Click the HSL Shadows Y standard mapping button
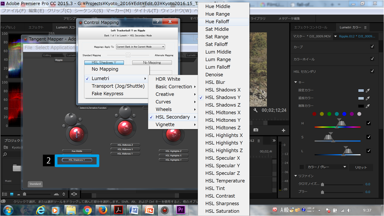Image resolution: width=384 pixels, height=216 pixels. [104, 63]
